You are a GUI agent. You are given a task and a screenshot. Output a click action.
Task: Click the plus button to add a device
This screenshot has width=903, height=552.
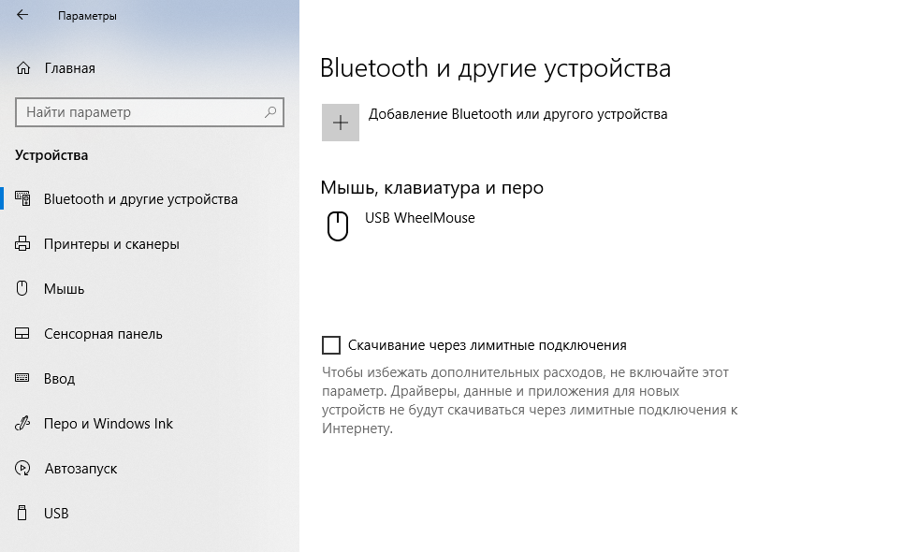(x=341, y=123)
